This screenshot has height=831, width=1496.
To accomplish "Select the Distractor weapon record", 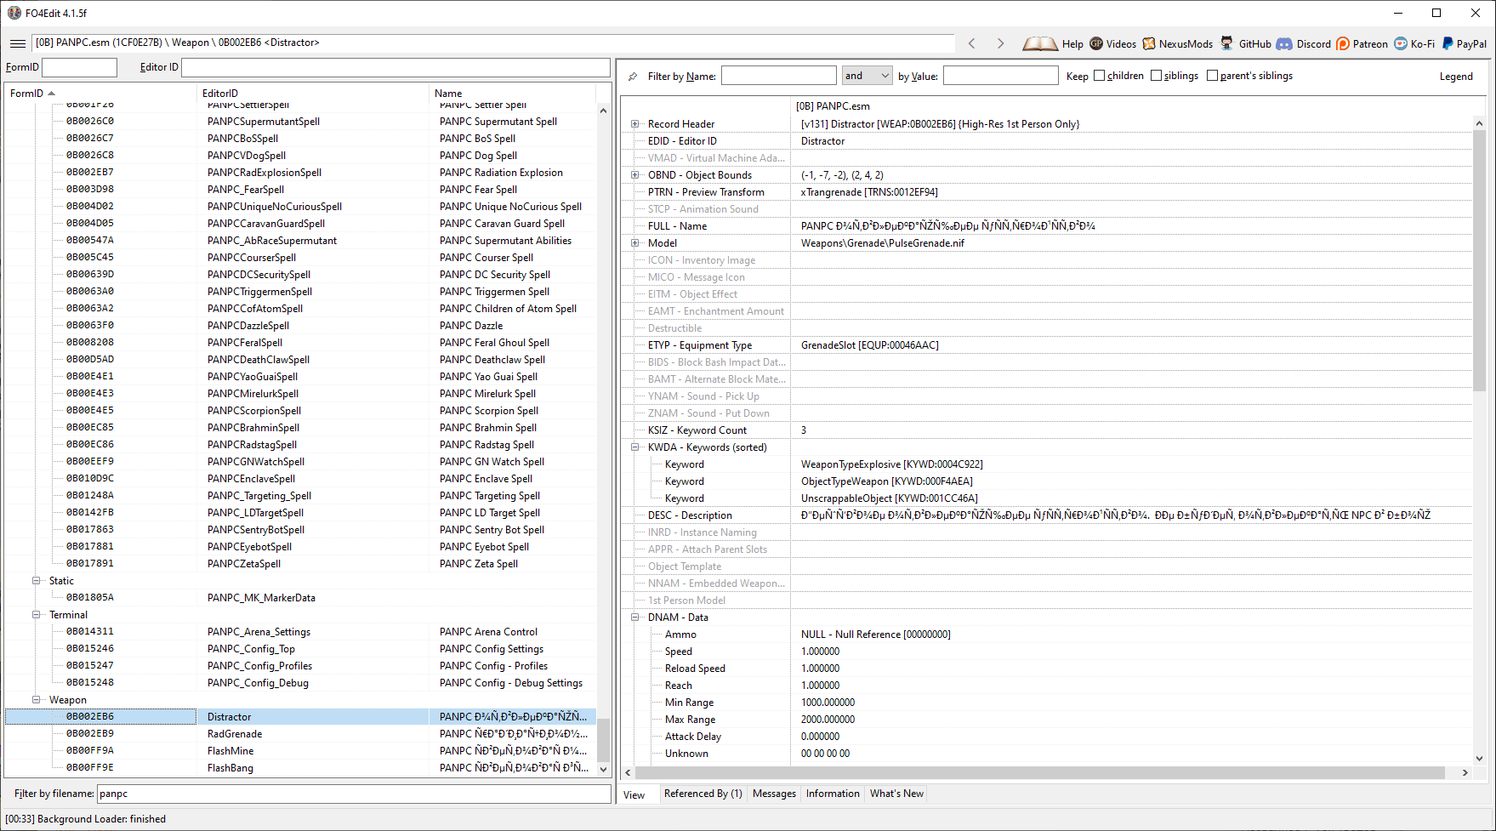I will pyautogui.click(x=300, y=717).
